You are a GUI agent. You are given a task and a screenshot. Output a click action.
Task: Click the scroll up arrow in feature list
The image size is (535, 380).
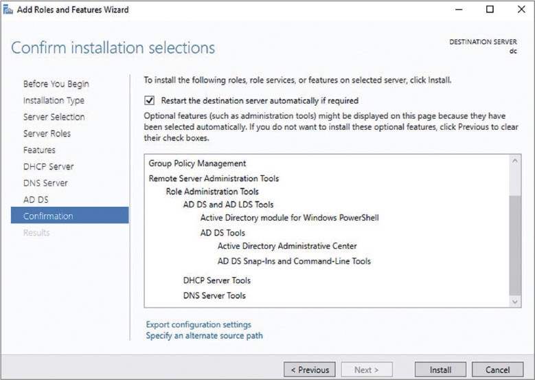click(515, 161)
